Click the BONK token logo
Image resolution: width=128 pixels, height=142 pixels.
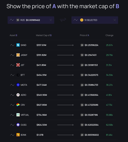point(18,135)
